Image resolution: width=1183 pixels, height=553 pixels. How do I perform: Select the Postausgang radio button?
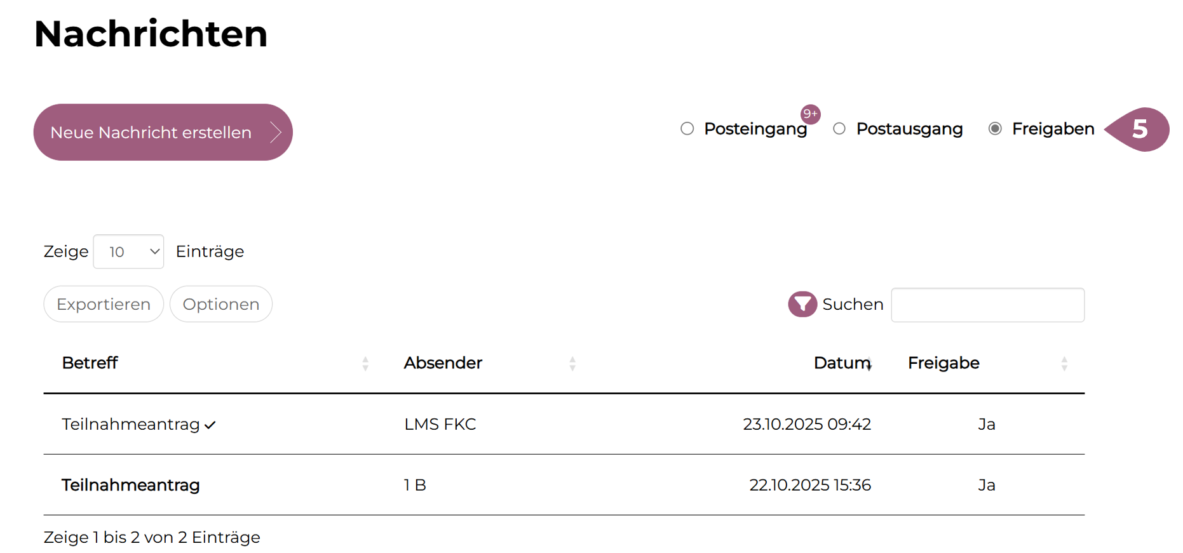(839, 129)
